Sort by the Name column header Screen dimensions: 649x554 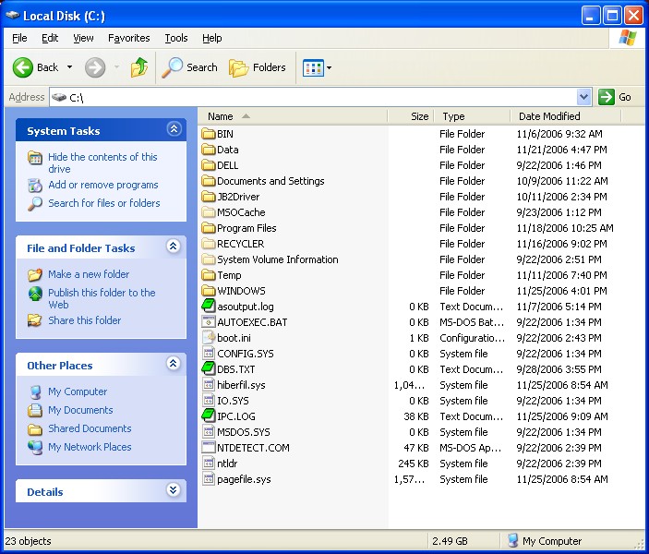[x=293, y=116]
